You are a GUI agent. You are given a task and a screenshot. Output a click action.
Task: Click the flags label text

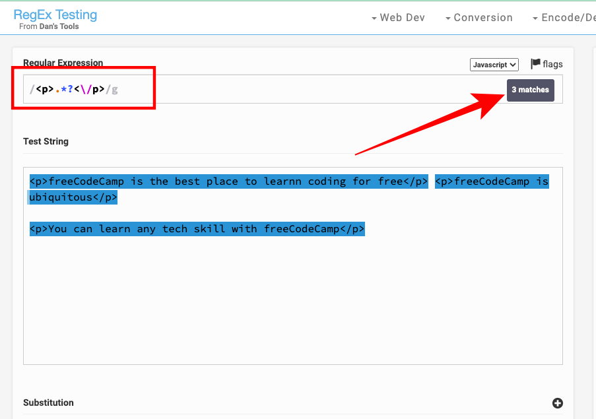pyautogui.click(x=552, y=64)
